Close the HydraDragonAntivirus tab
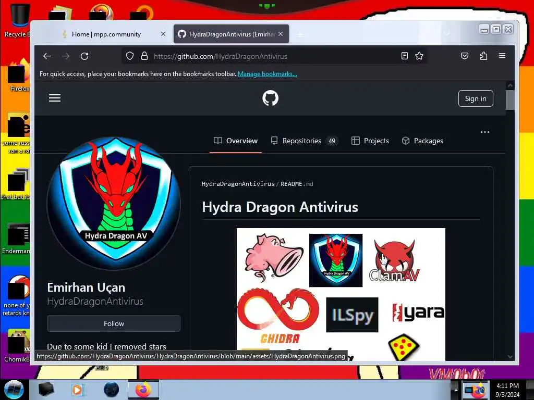Screen dimensions: 534x400 tap(281, 34)
